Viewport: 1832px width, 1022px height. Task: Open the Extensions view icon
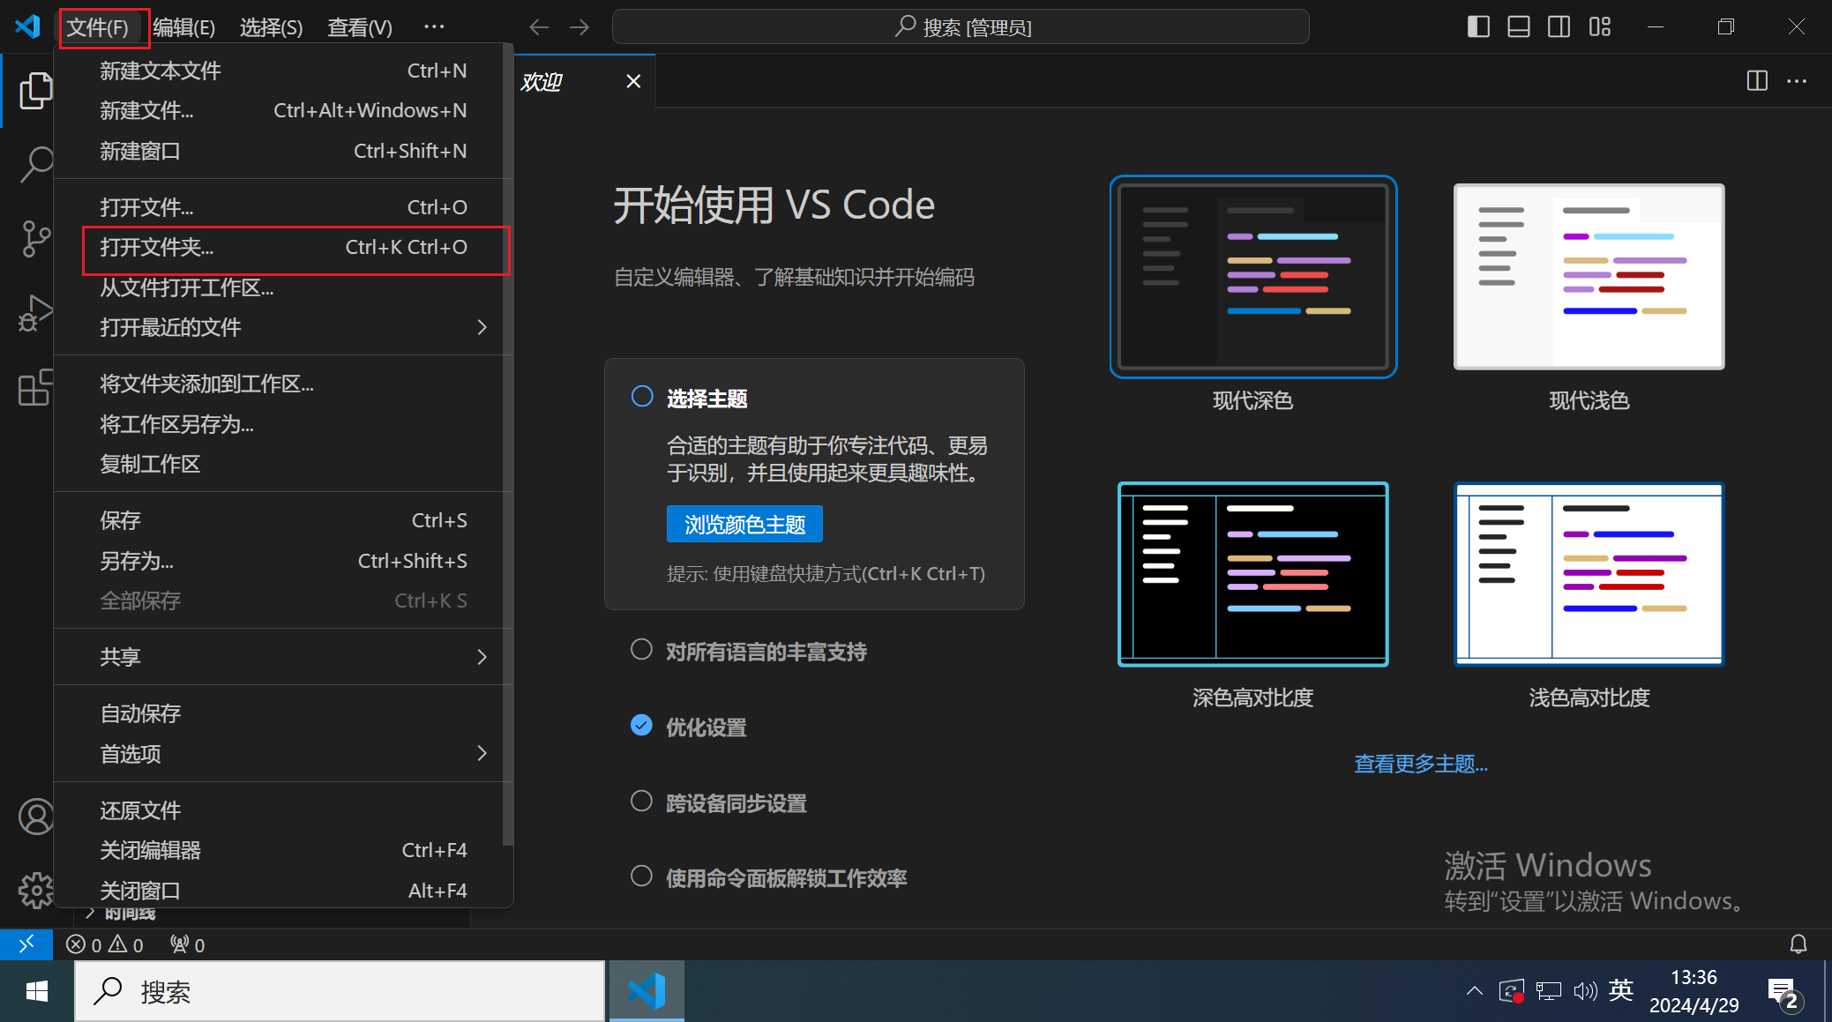[34, 388]
